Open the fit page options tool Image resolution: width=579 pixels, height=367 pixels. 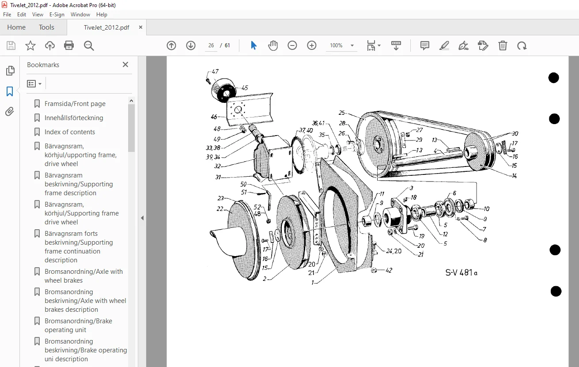click(374, 45)
